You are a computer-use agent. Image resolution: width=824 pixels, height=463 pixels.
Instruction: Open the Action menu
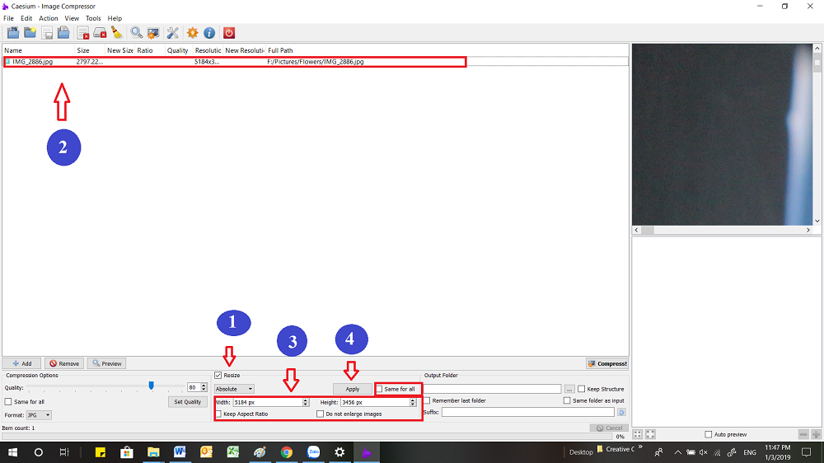49,18
